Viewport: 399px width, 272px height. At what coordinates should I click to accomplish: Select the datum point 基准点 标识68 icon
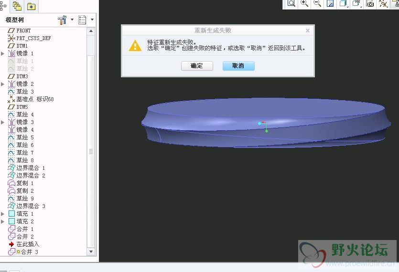tap(11, 99)
